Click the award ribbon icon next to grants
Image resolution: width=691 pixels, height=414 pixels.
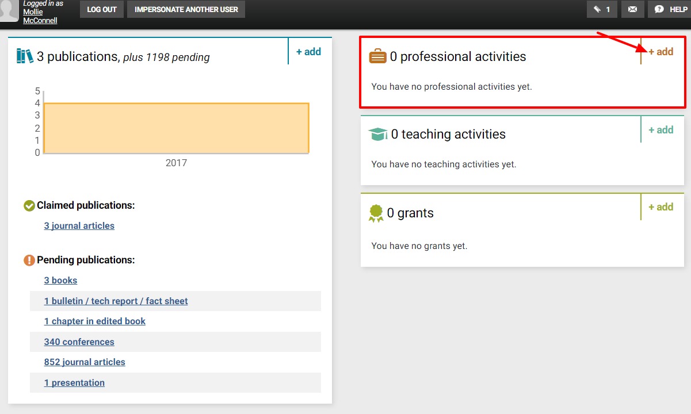click(376, 212)
